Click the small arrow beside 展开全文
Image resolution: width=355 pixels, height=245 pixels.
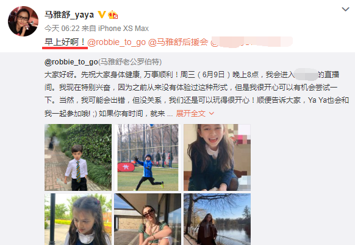click(x=212, y=113)
